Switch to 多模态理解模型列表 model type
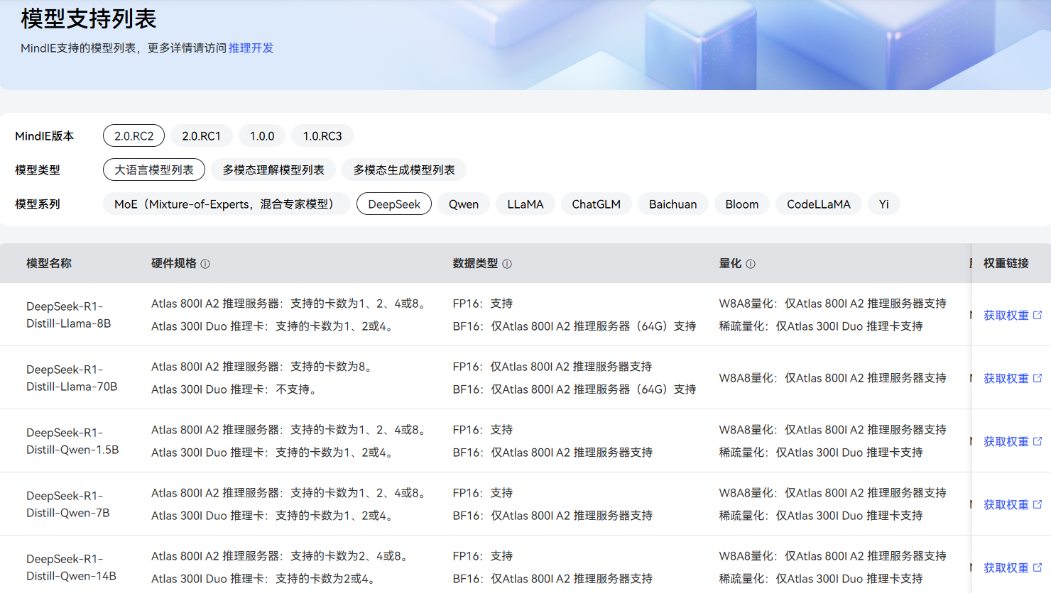1051x593 pixels. click(x=273, y=170)
